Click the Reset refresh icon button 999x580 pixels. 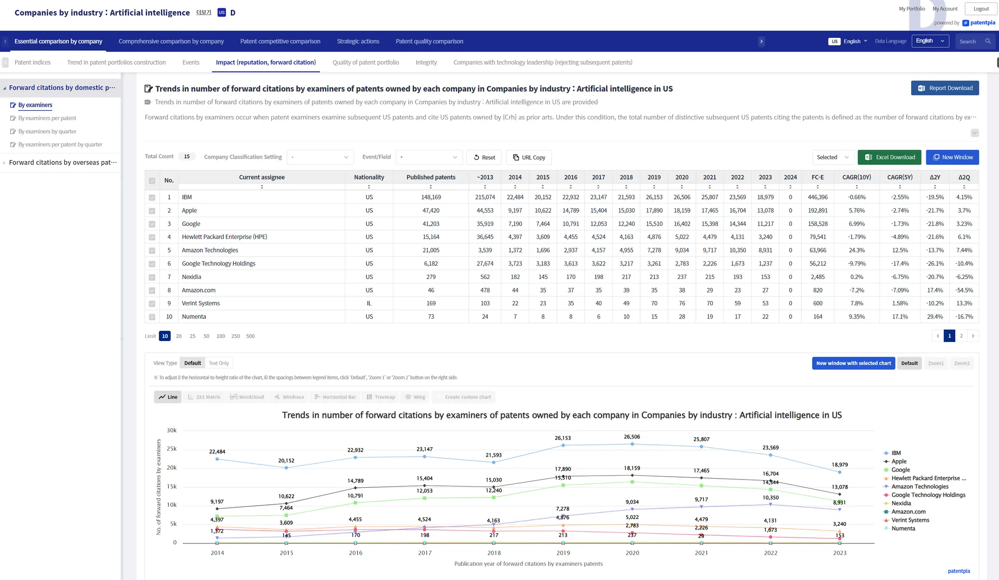click(477, 158)
